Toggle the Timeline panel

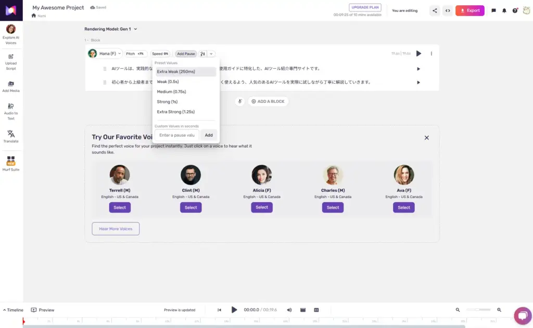(13, 310)
